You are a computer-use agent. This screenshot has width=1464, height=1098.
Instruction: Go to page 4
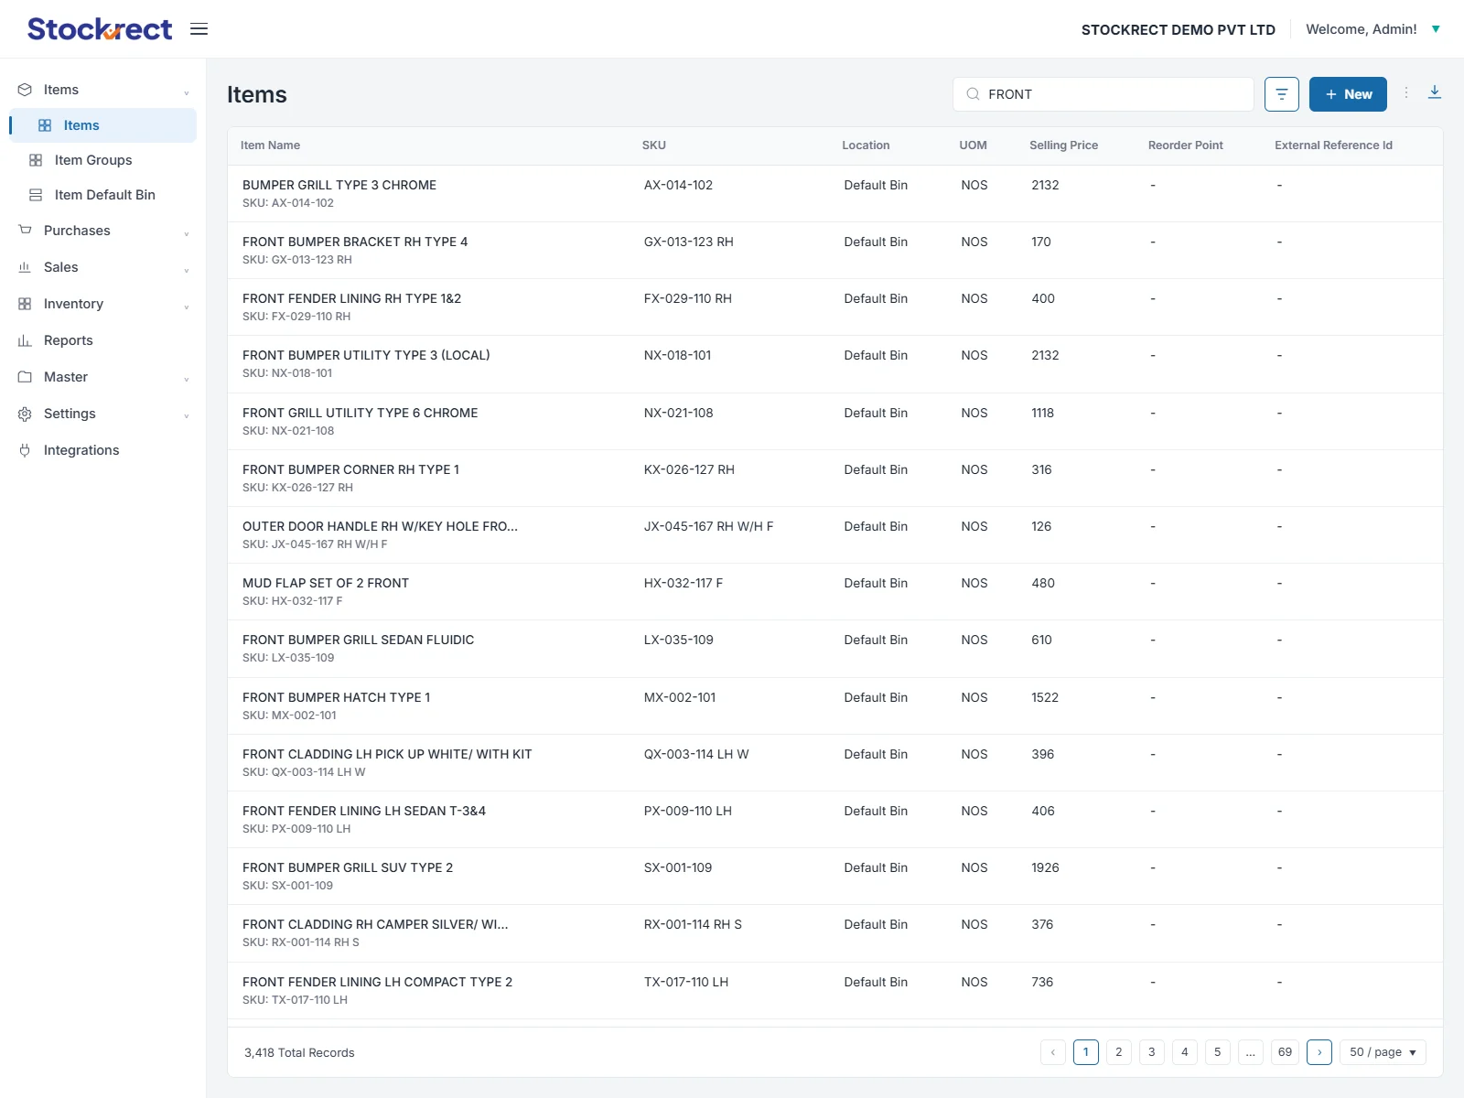1185,1052
